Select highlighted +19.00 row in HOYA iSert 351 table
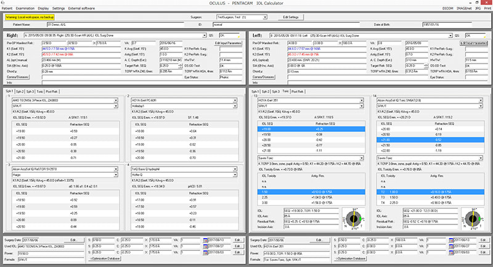The image size is (493, 267). (x=311, y=129)
